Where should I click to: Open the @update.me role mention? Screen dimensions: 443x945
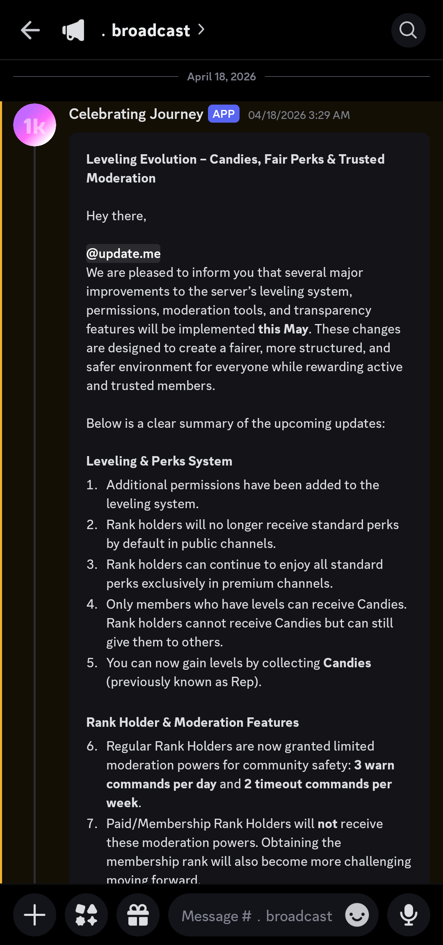tap(123, 253)
